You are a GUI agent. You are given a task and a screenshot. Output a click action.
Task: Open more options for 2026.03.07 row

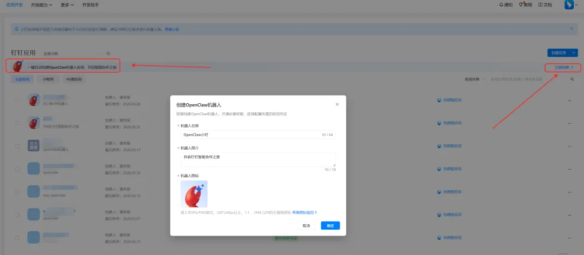569,215
